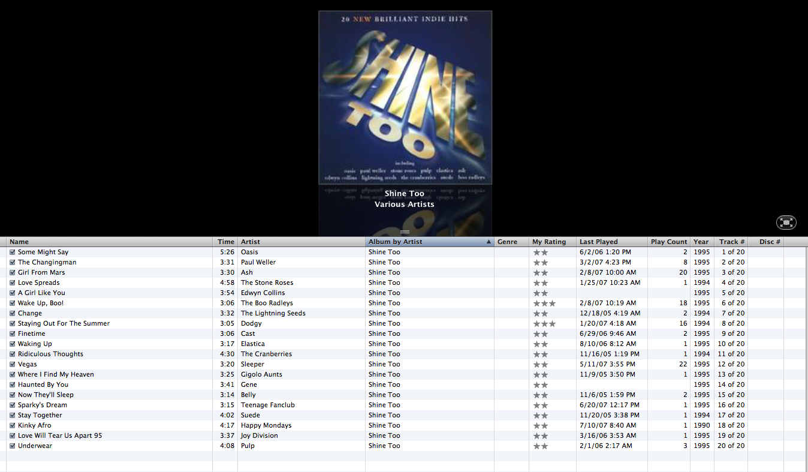Toggle Kinky Afro track checkbox
The image size is (808, 472).
[12, 425]
